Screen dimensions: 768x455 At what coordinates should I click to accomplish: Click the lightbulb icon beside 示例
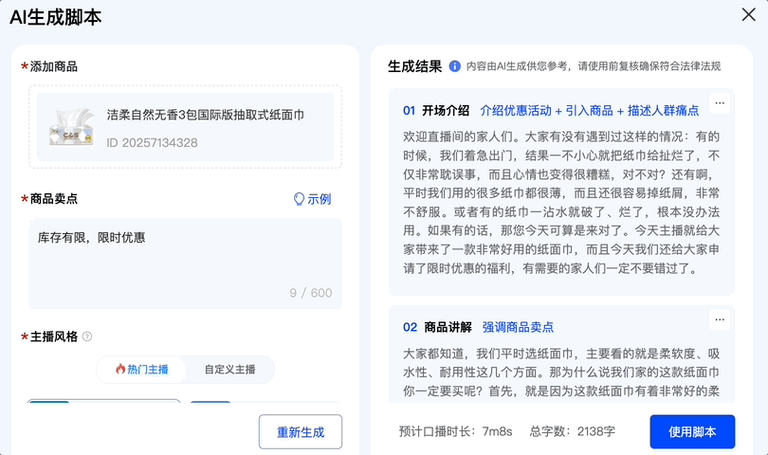(x=299, y=199)
